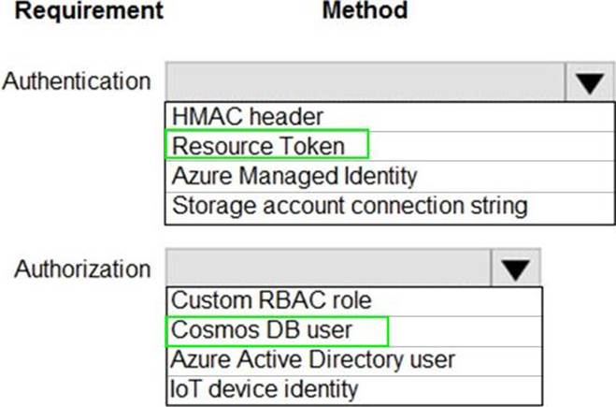Click the green-outlined answer in the Authentication list
616x407 pixels.
[x=267, y=145]
